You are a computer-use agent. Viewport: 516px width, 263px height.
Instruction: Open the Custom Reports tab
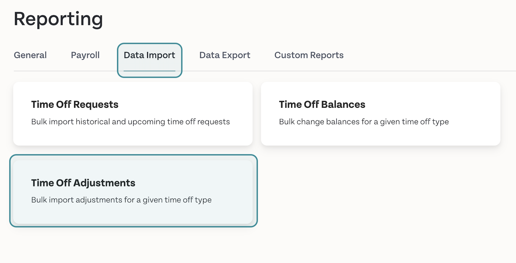tap(309, 55)
